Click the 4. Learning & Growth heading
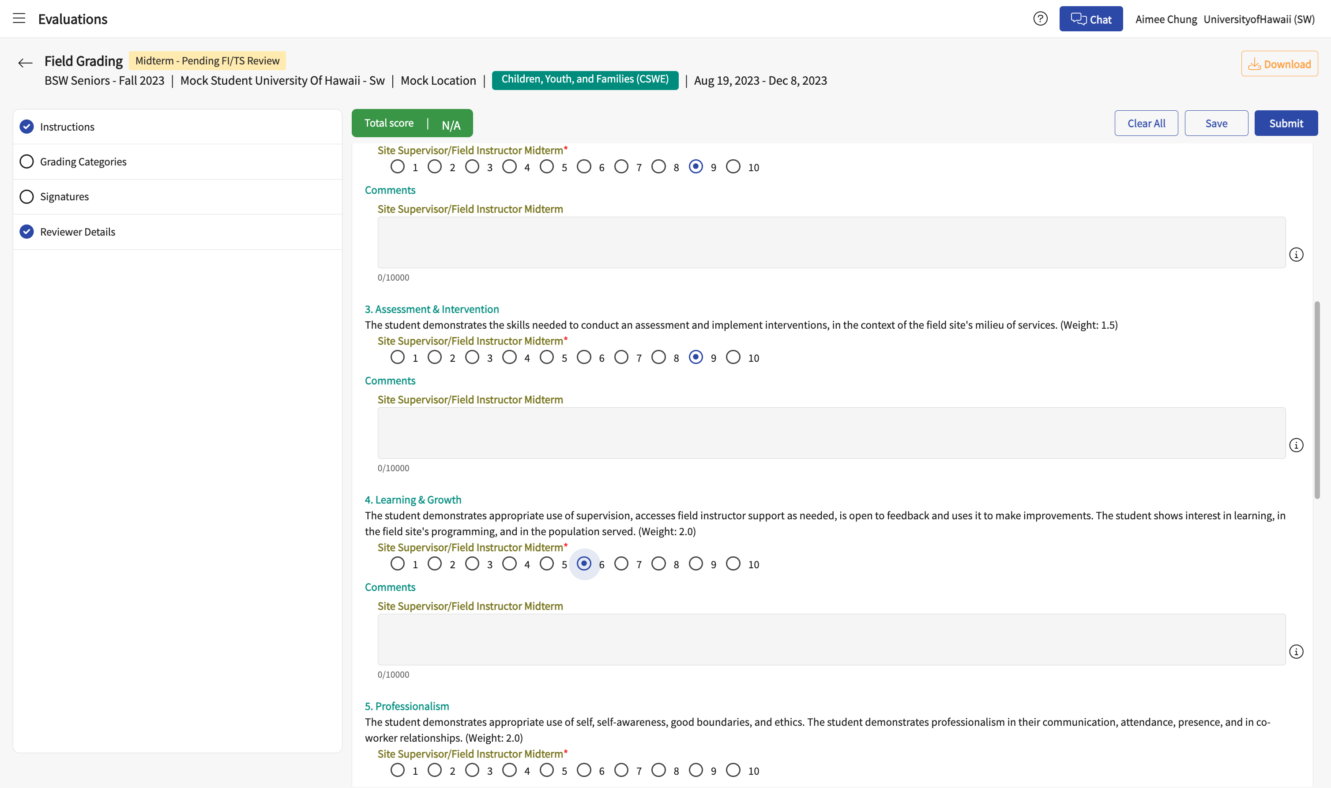Image resolution: width=1331 pixels, height=788 pixels. [x=413, y=499]
